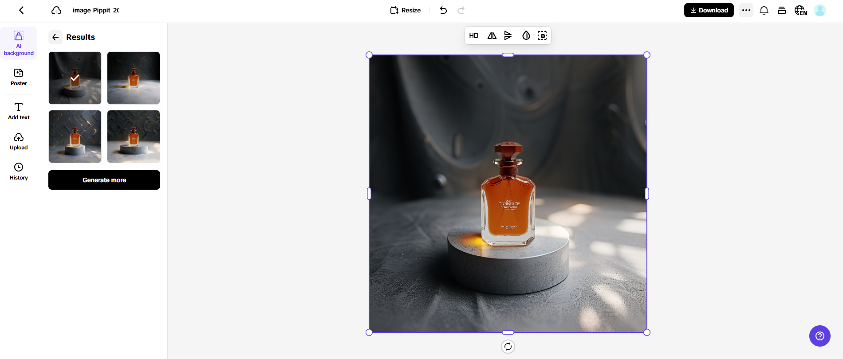
Task: Open the Resize option
Action: click(x=406, y=10)
